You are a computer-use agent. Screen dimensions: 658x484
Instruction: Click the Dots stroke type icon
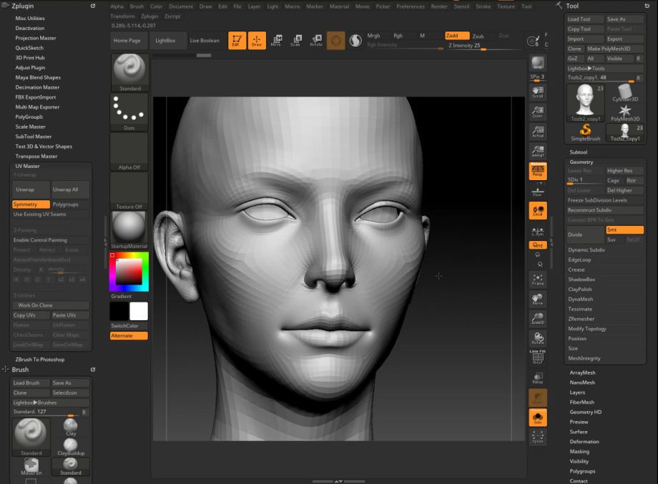tap(129, 112)
